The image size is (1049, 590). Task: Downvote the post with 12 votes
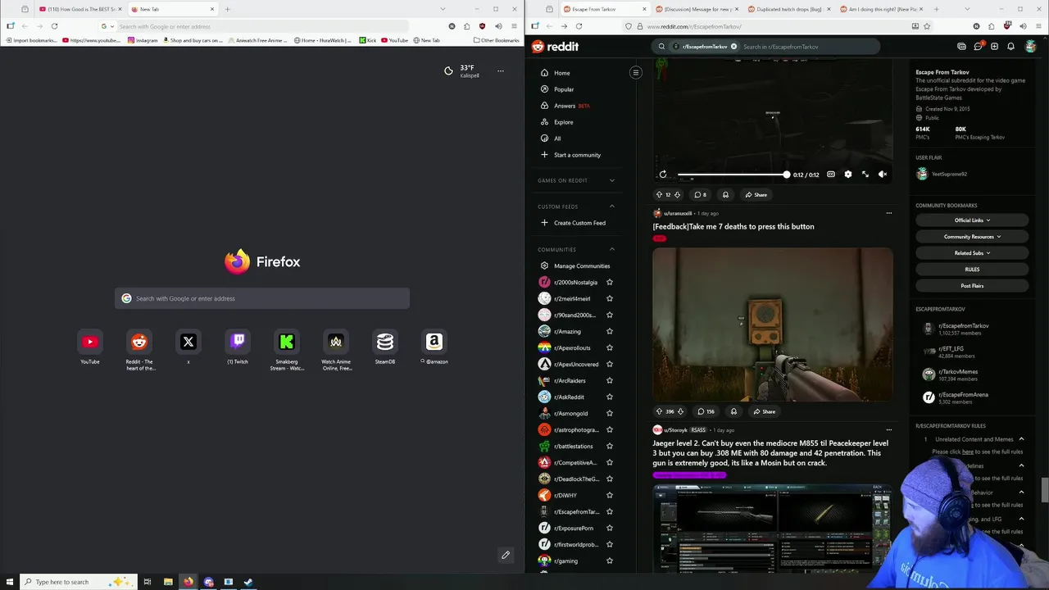pyautogui.click(x=677, y=195)
